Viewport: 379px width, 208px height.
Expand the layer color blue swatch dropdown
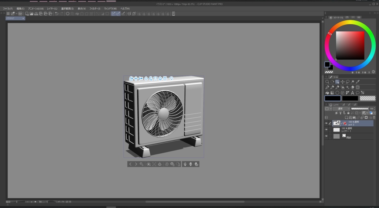click(375, 113)
